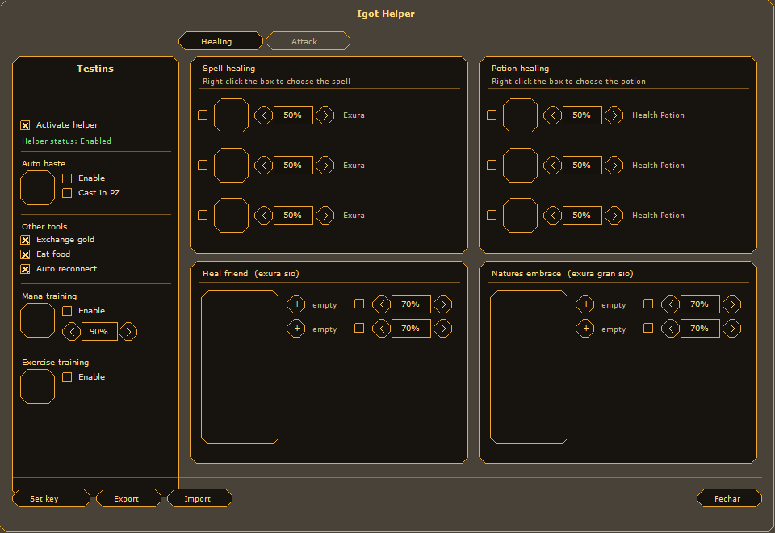Enable Cast in PZ for auto haste
Viewport: 775px width, 533px height.
[67, 193]
